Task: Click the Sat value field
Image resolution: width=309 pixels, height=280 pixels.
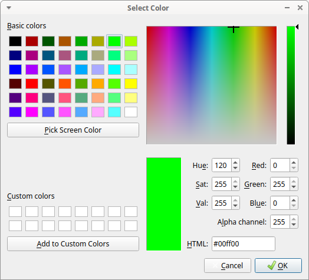Action: (222, 184)
